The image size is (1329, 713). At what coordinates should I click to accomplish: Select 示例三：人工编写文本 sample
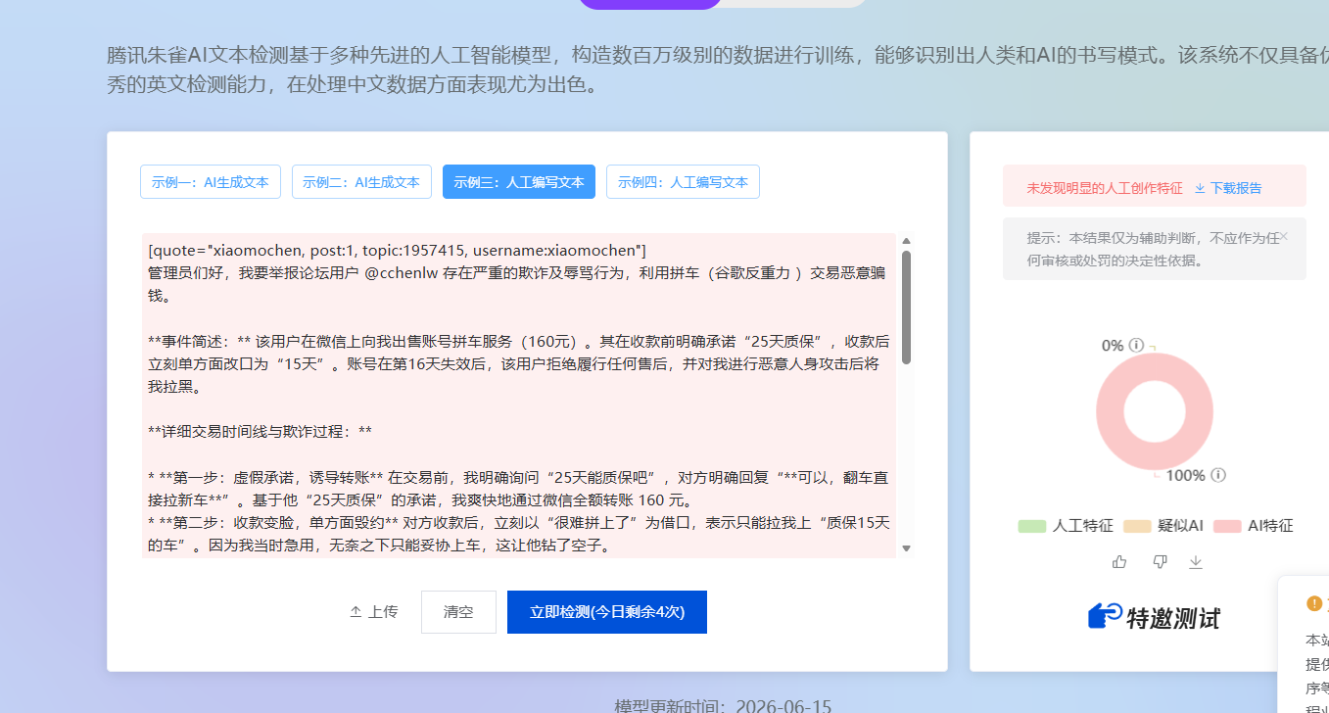(519, 182)
